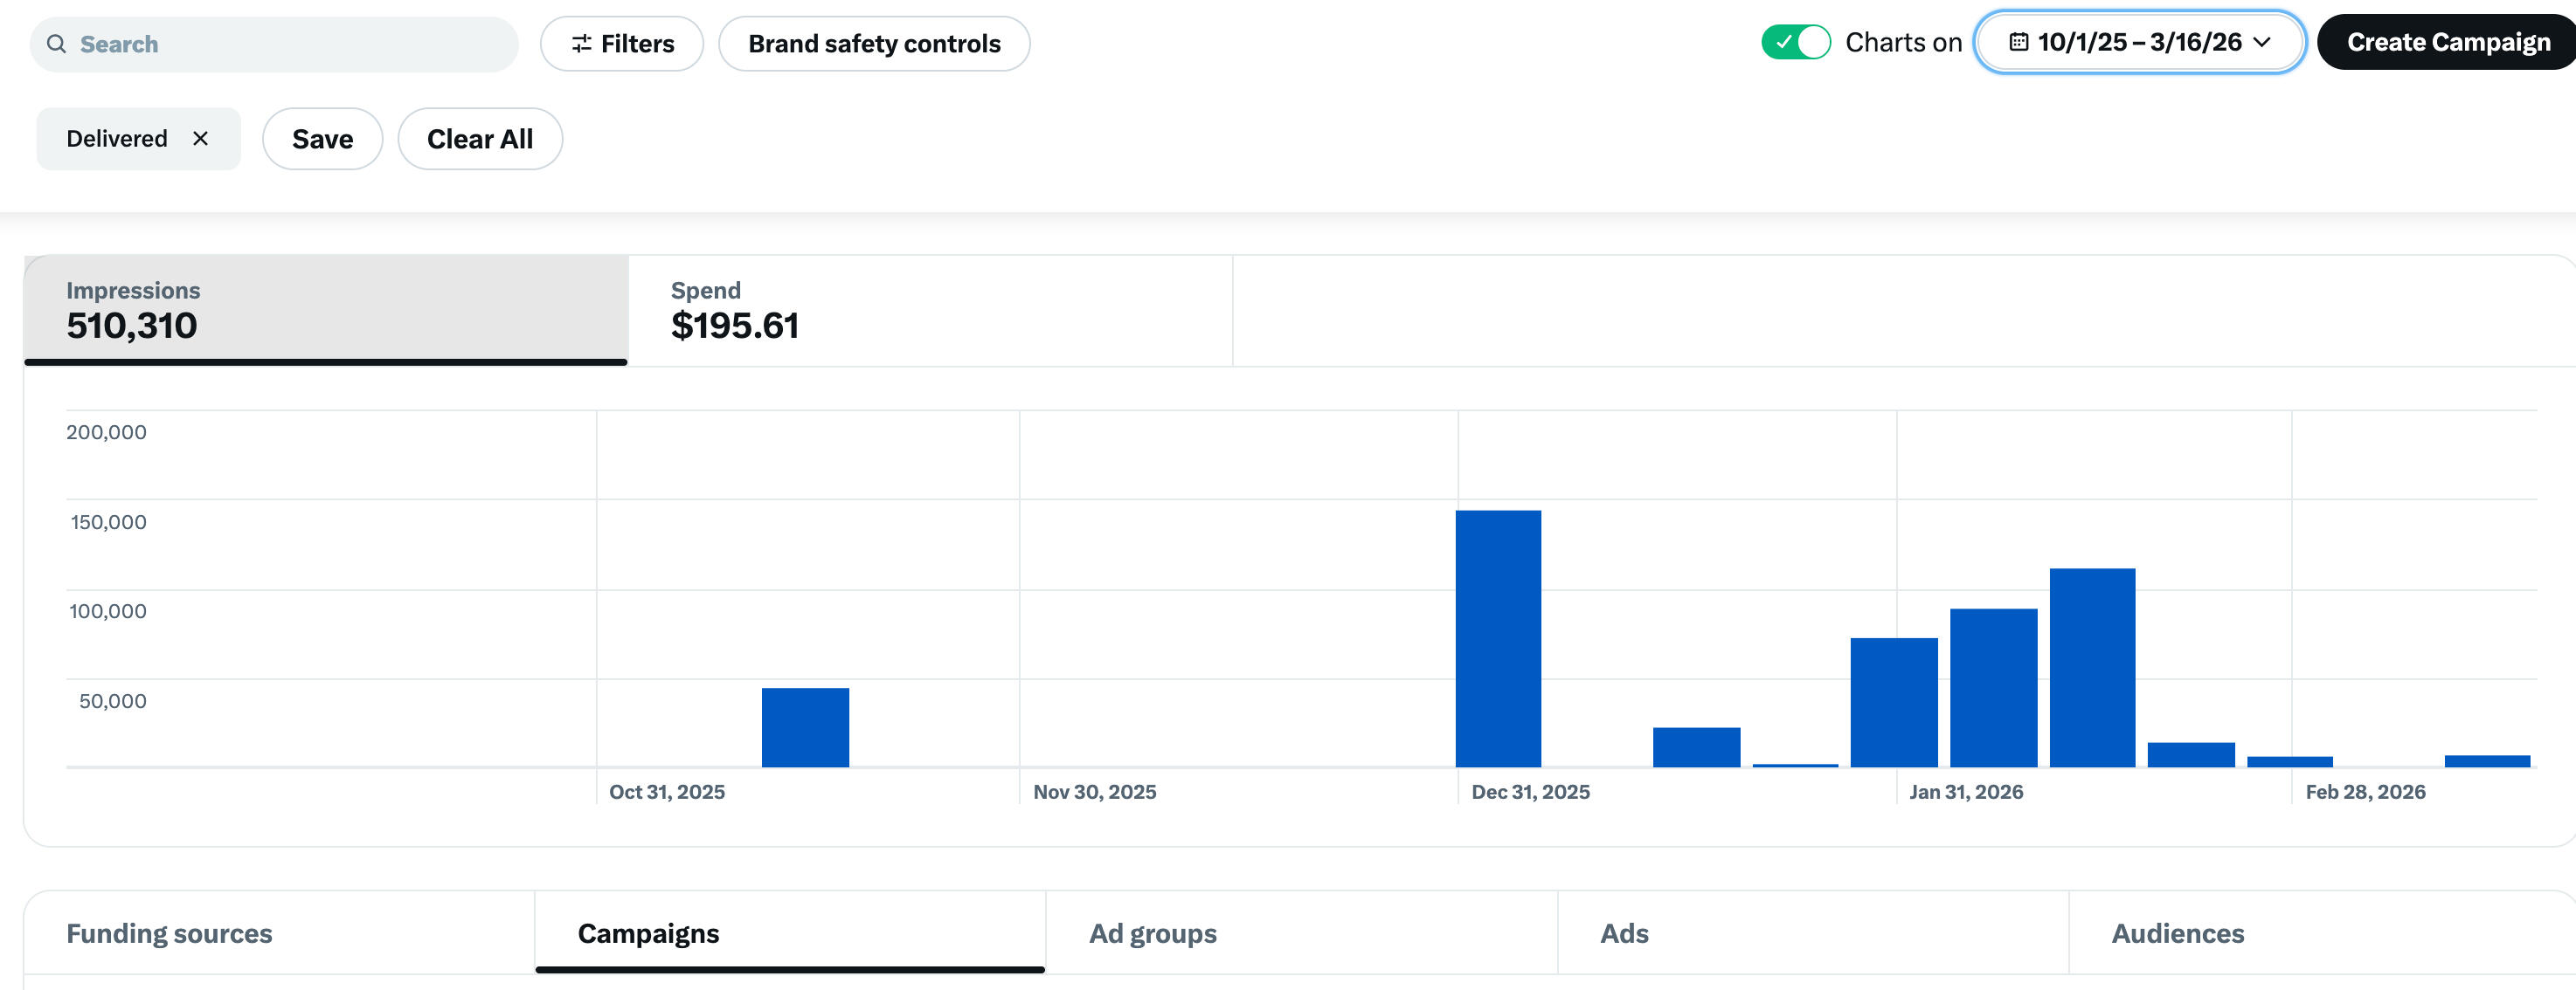Open the Ads tab
This screenshot has width=2576, height=990.
1624,933
